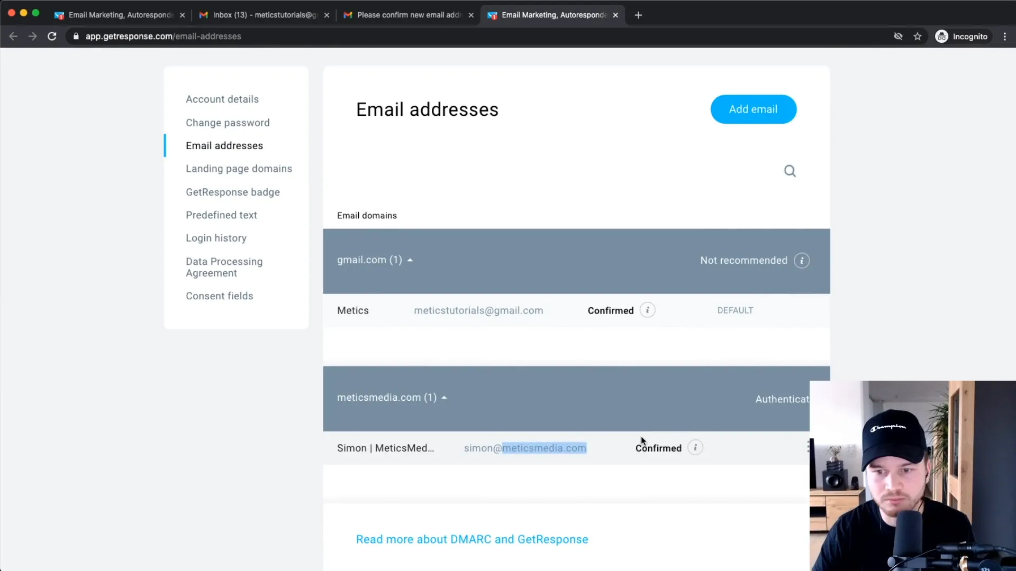Click Confirmed status in Metics row
1016x571 pixels.
611,311
